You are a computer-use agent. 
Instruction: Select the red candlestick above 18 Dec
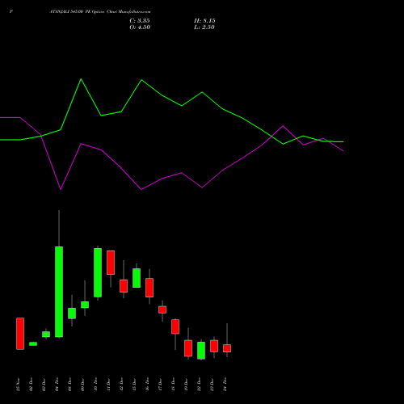175,326
